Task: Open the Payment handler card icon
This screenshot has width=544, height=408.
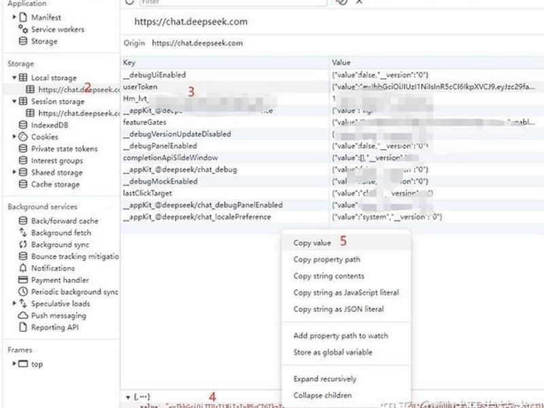Action: click(x=23, y=279)
